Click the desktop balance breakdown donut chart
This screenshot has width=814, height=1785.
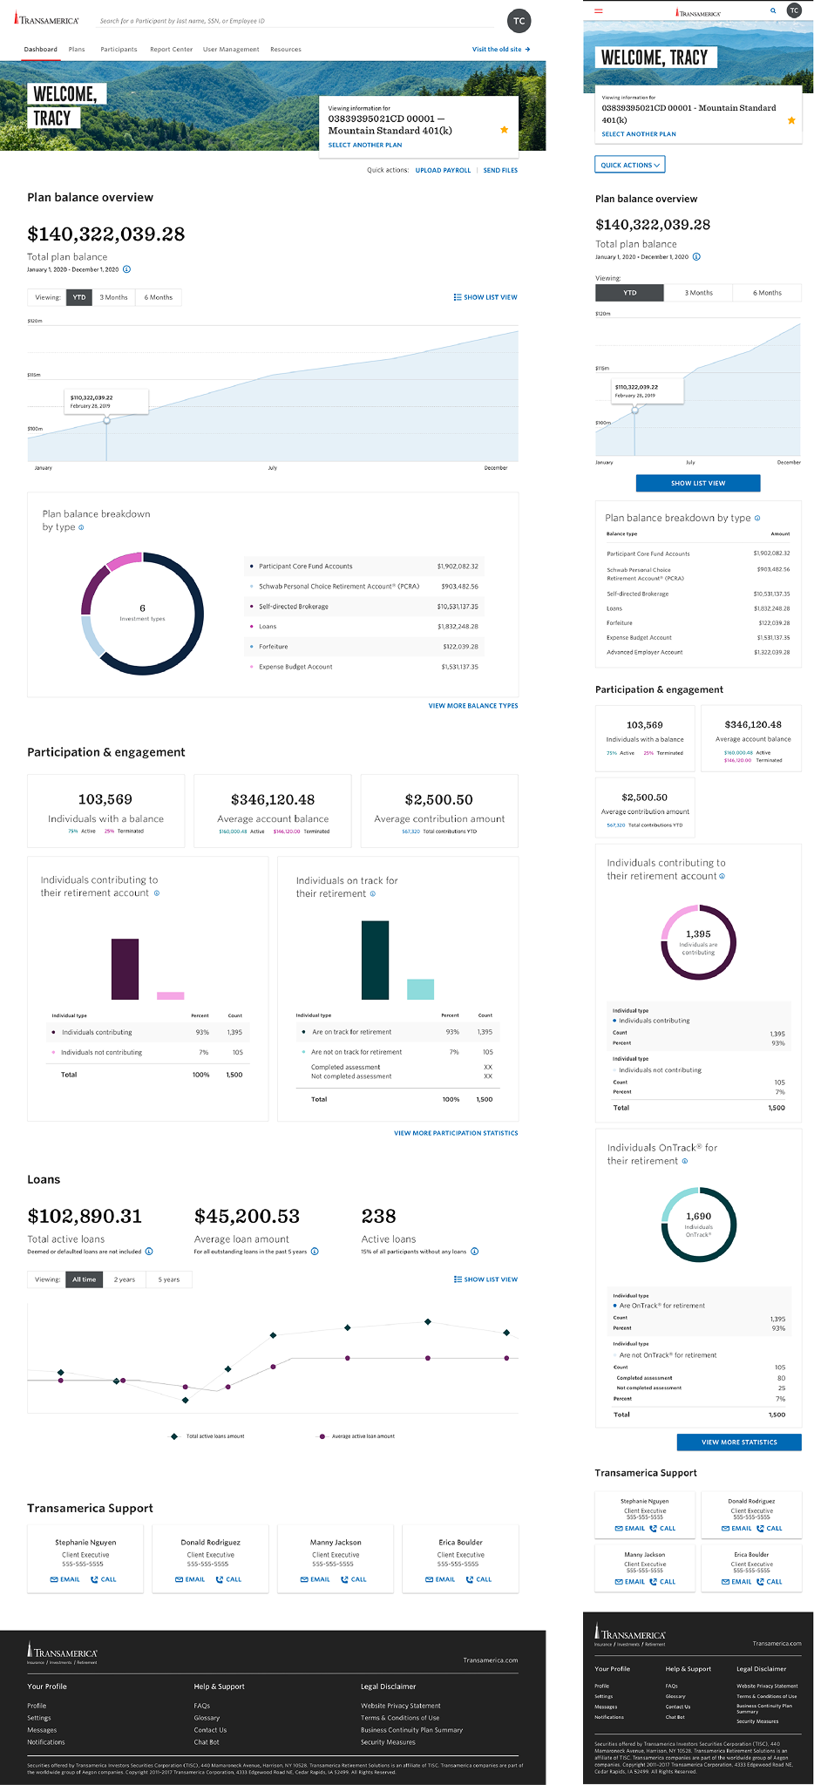tap(142, 614)
